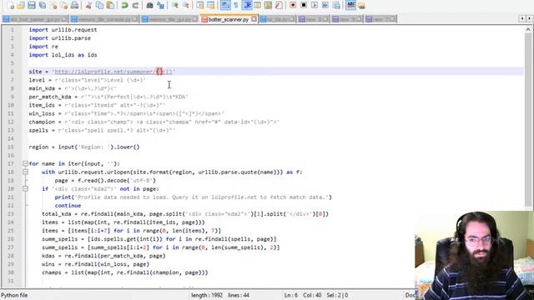
Task: Click 'Sel : 2 | 0' status entry
Action: point(337,295)
